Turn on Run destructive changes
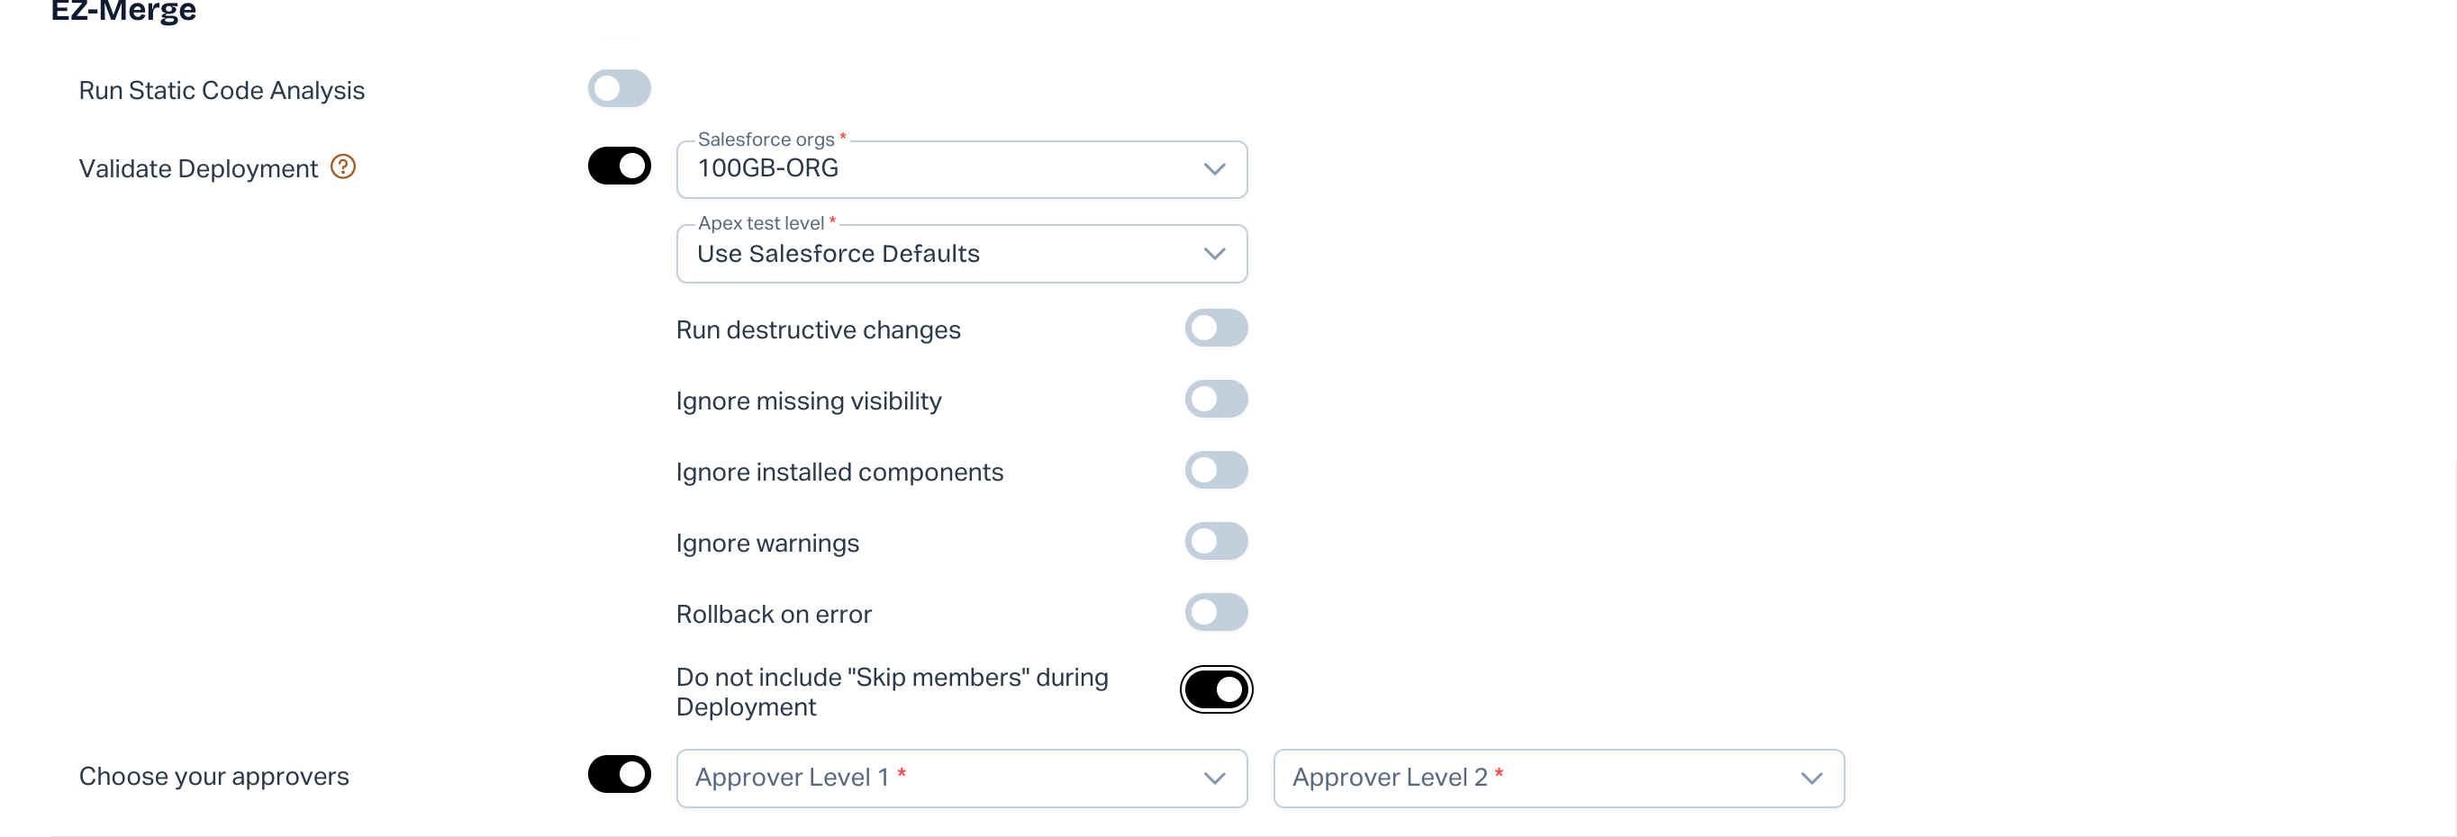2457x837 pixels. tap(1216, 328)
